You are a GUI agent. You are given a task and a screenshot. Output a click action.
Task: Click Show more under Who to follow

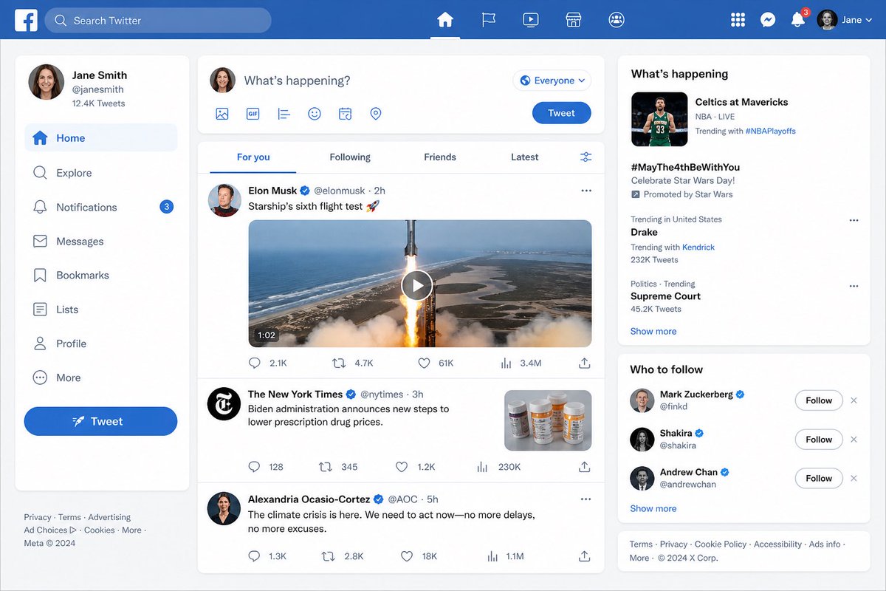[x=653, y=508]
